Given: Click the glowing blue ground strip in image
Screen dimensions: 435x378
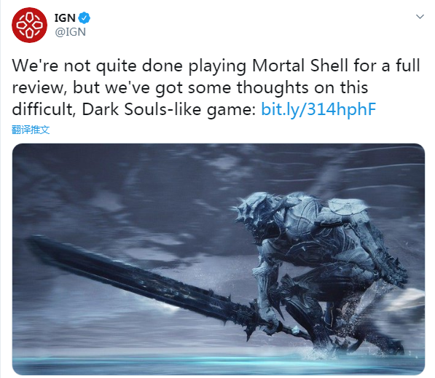Looking at the screenshot, I should tap(219, 362).
